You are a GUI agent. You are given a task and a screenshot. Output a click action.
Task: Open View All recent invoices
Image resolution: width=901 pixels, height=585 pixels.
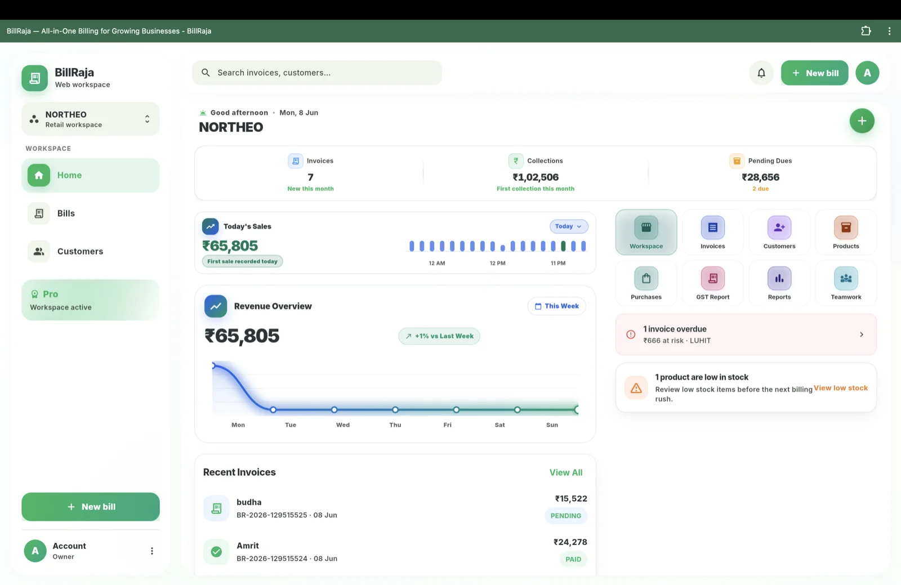pyautogui.click(x=566, y=472)
